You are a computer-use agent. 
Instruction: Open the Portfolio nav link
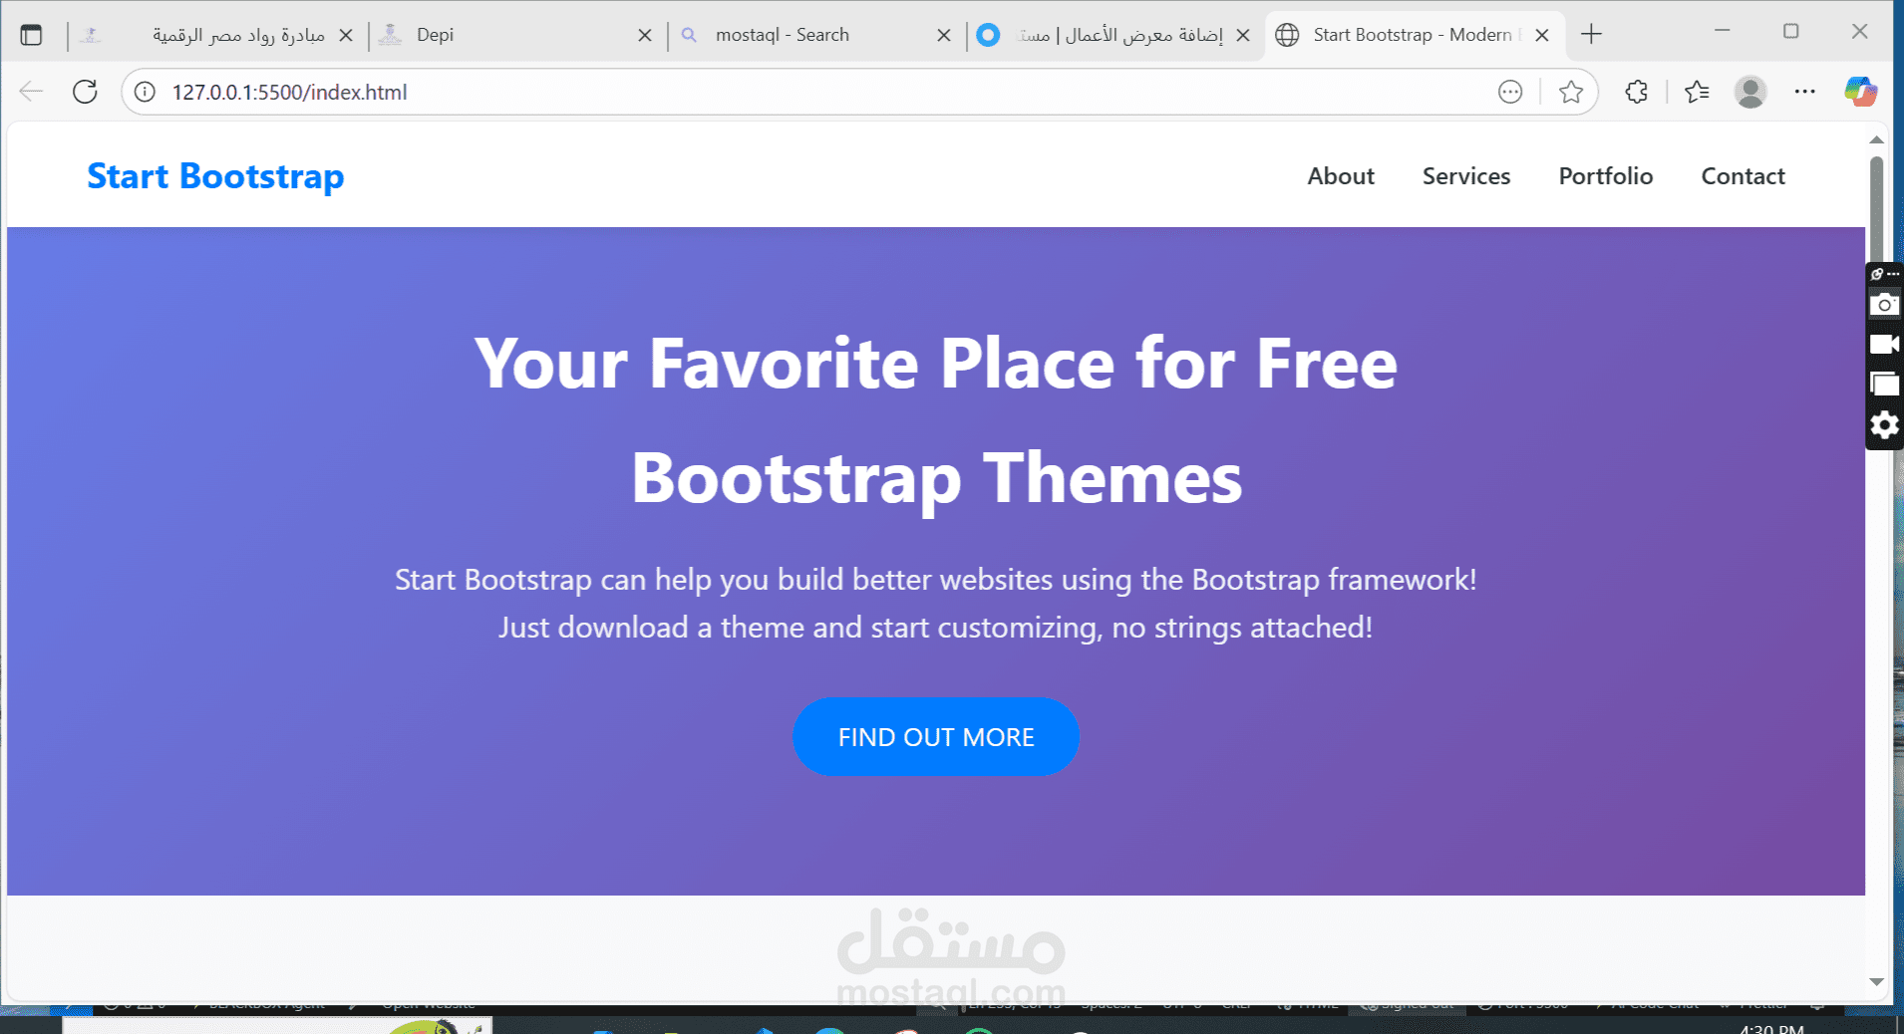pos(1606,176)
